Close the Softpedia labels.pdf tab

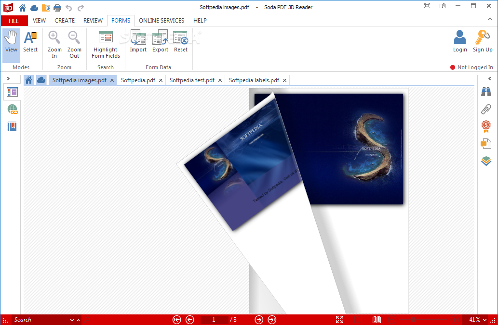click(284, 80)
